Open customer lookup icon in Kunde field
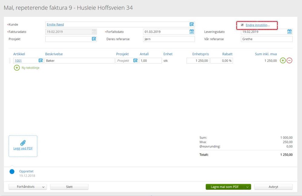The width and height of the screenshot is (302, 196). (192, 24)
